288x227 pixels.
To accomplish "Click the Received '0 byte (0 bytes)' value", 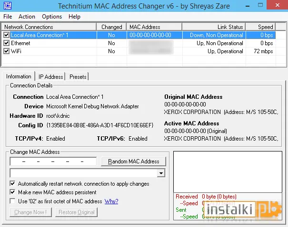I will click(x=219, y=197).
